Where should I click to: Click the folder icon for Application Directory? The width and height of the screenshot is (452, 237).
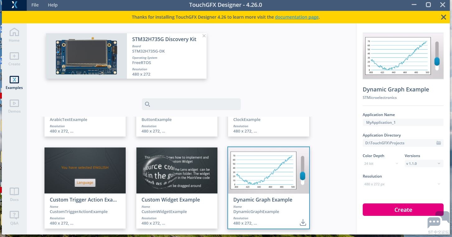(438, 143)
